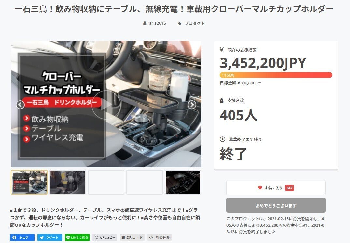Image resolution: width=350 pixels, height=243 pixels.
Task: Click the 347 favorites count badge
Action: [x=289, y=188]
